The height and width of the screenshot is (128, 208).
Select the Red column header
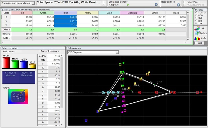[x=22, y=13]
